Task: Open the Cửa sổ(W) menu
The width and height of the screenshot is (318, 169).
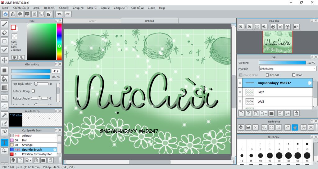Action: click(x=138, y=8)
